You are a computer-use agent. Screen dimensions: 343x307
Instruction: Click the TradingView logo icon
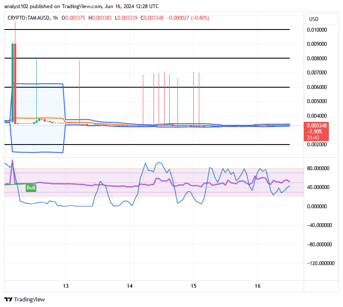[x=8, y=299]
